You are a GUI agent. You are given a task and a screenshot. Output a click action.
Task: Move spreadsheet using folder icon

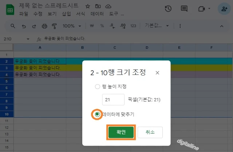[x=98, y=7]
